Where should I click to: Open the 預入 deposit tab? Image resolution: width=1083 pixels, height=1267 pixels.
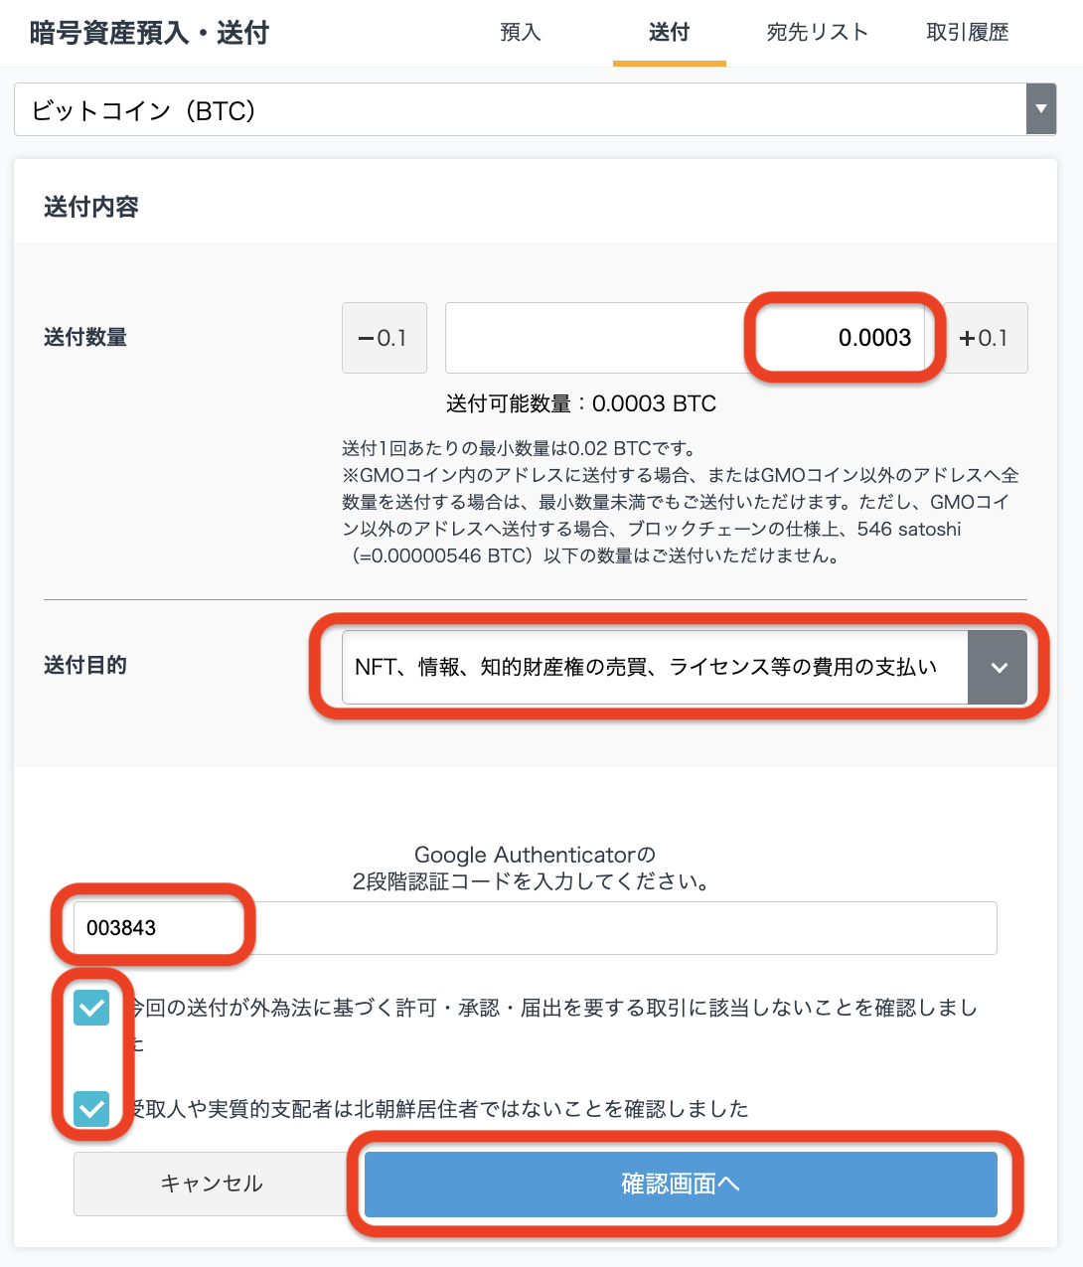click(520, 33)
